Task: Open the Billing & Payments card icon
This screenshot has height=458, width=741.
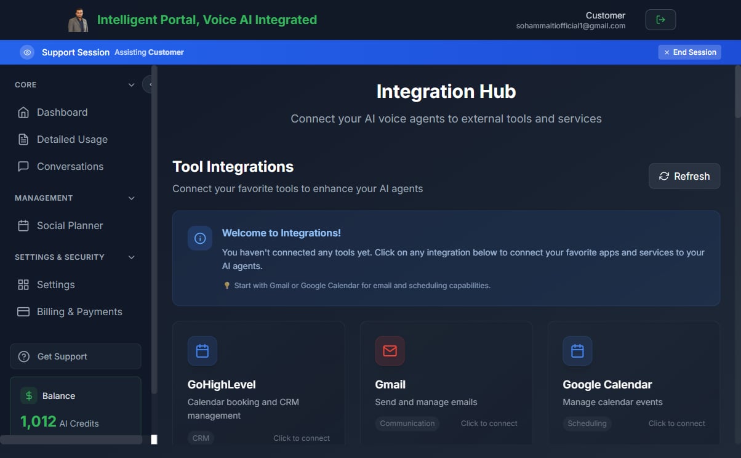Action: (x=23, y=311)
